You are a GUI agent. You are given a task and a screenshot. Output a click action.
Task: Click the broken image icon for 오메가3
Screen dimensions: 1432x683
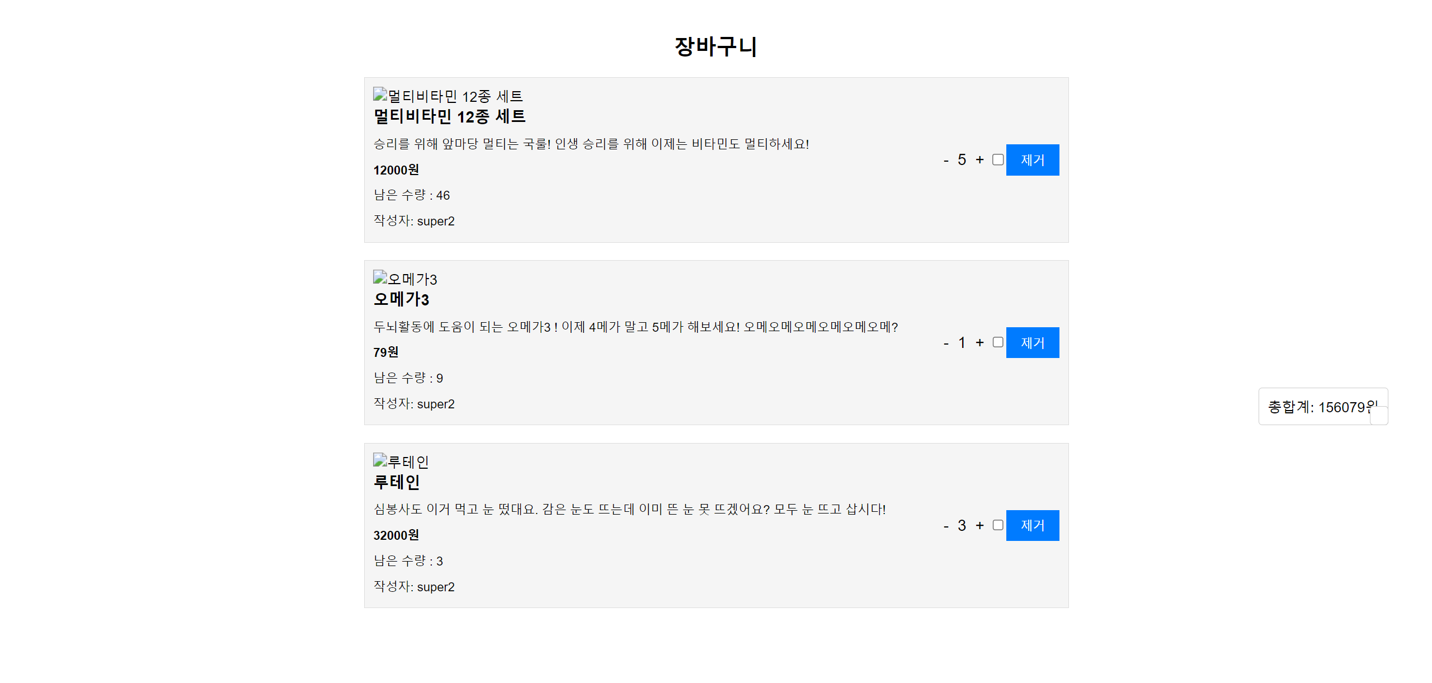click(380, 277)
